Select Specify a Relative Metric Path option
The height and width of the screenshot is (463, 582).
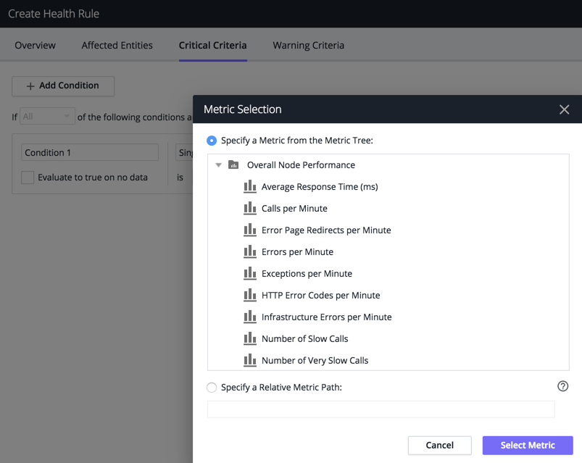pyautogui.click(x=212, y=388)
